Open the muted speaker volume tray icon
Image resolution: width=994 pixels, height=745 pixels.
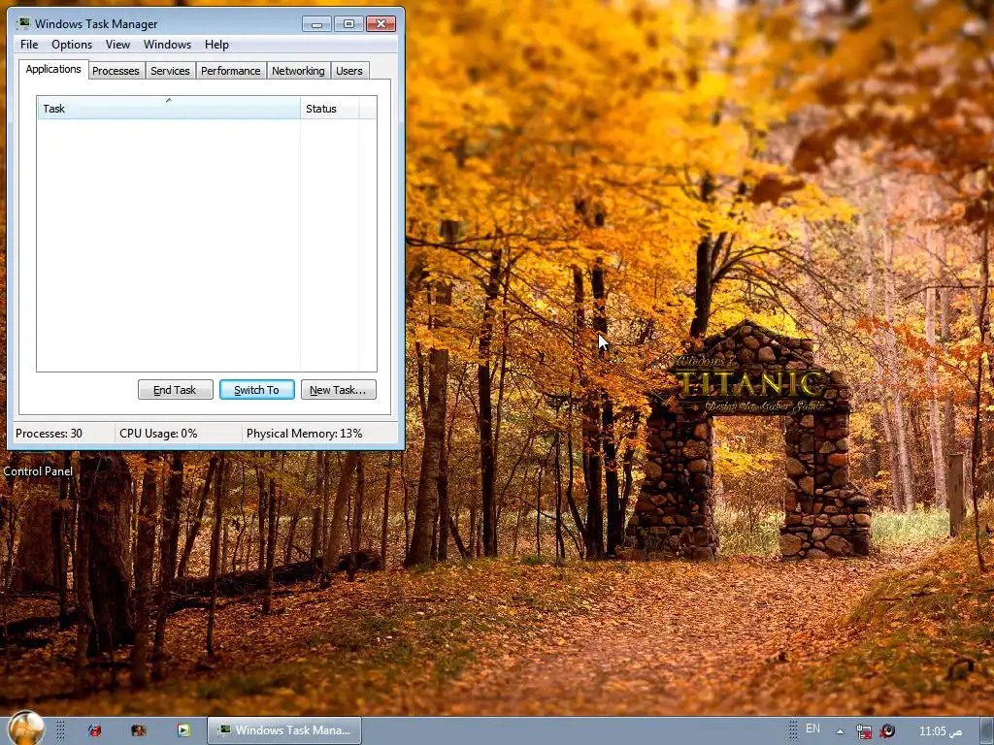(887, 731)
